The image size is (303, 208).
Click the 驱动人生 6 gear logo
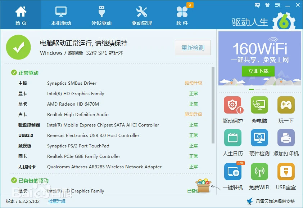click(x=284, y=22)
